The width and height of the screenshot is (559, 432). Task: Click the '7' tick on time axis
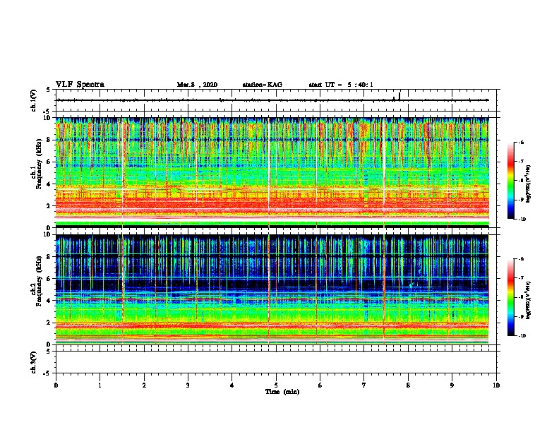point(364,385)
